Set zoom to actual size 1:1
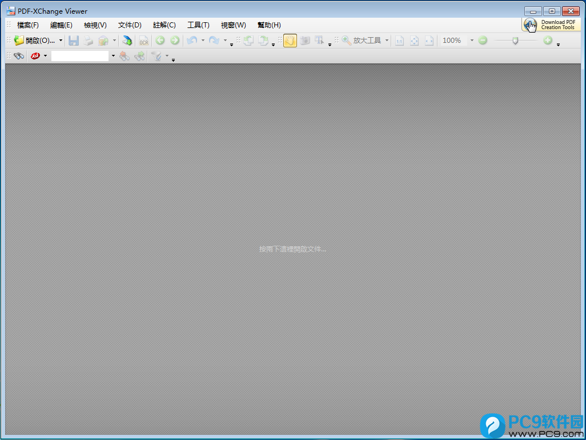Image resolution: width=586 pixels, height=440 pixels. (x=399, y=41)
